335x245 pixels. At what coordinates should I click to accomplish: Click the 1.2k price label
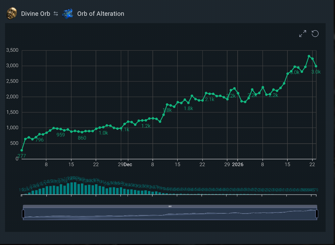tap(146, 126)
